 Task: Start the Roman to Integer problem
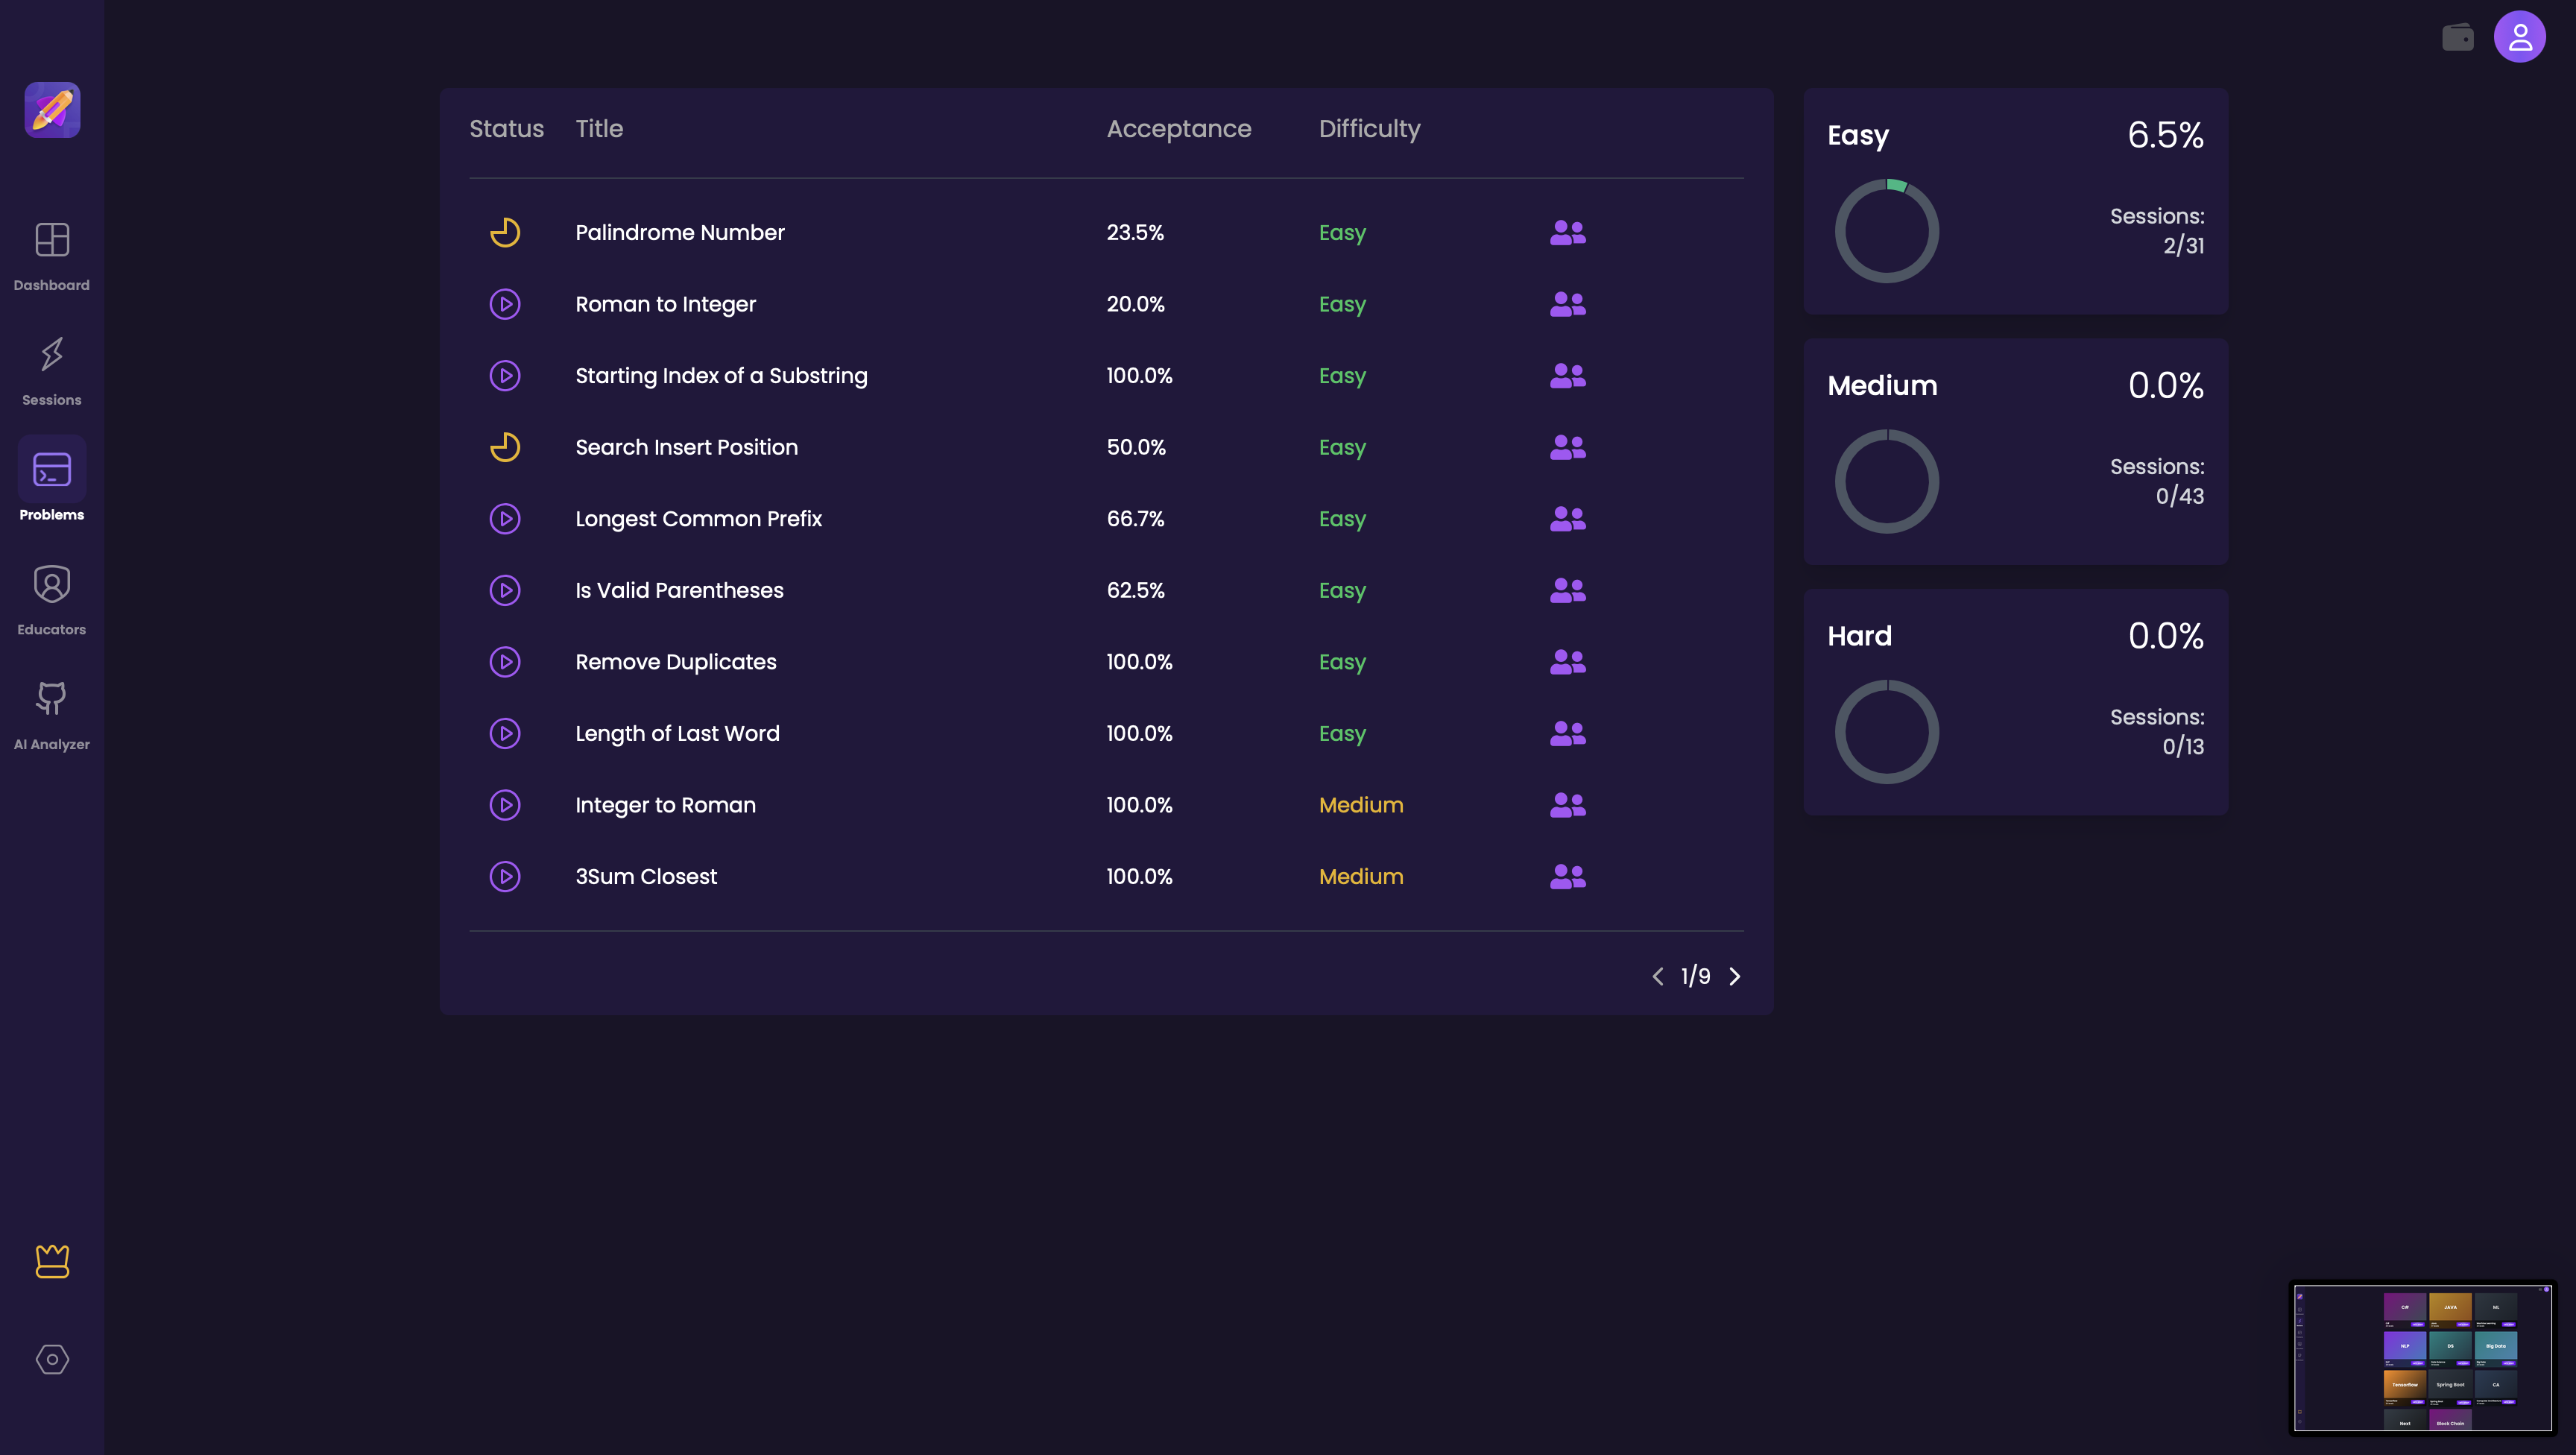(x=505, y=304)
